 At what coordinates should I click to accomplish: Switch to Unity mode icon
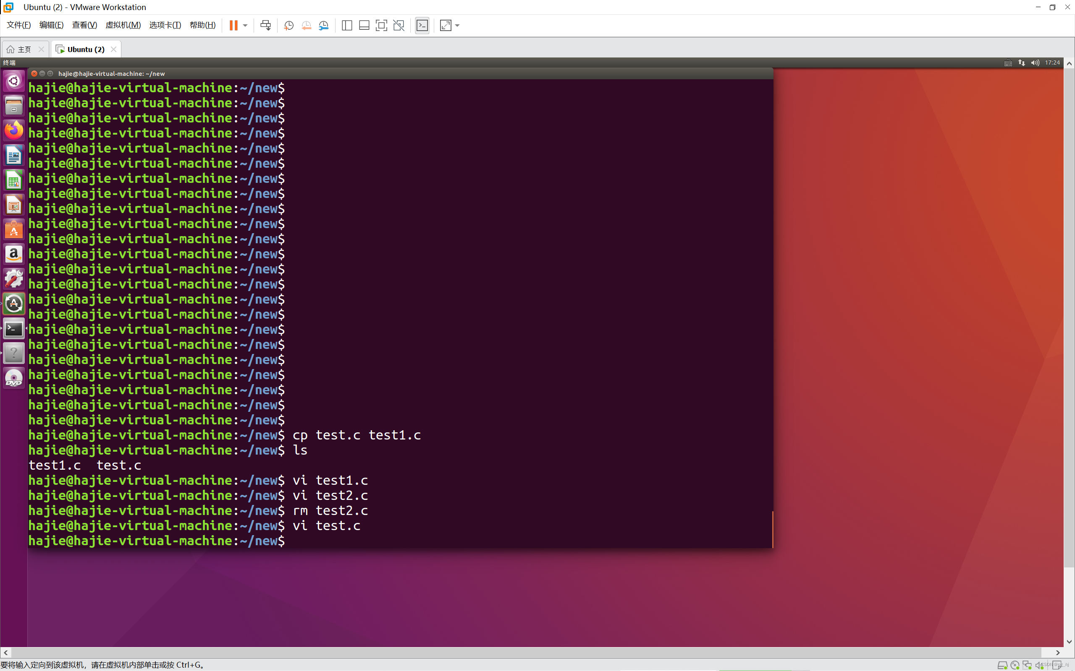[x=399, y=25]
